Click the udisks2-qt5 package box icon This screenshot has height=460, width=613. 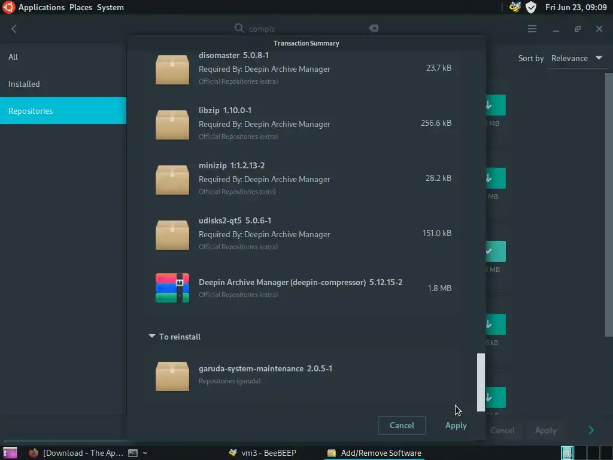[172, 235]
